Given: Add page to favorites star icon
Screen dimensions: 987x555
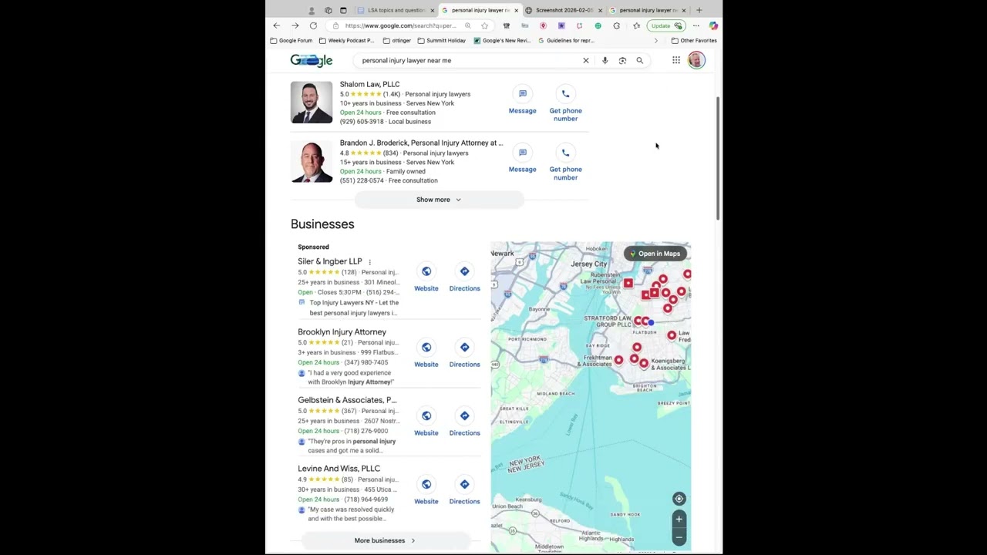Looking at the screenshot, I should click(484, 25).
